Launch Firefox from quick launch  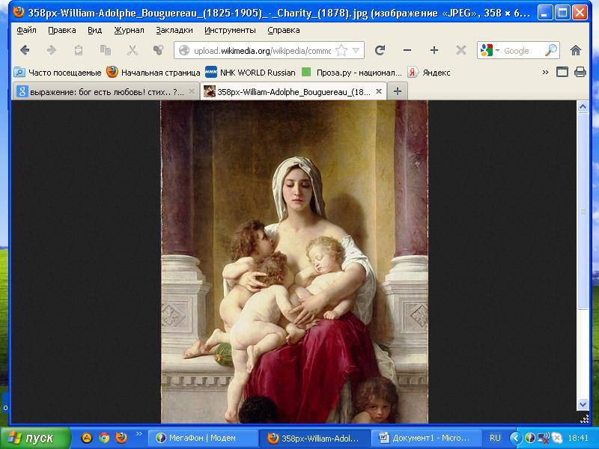tap(121, 437)
